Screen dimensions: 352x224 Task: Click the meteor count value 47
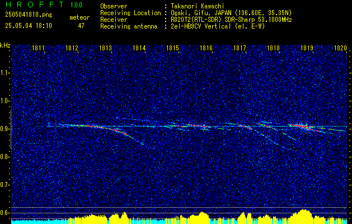point(81,26)
